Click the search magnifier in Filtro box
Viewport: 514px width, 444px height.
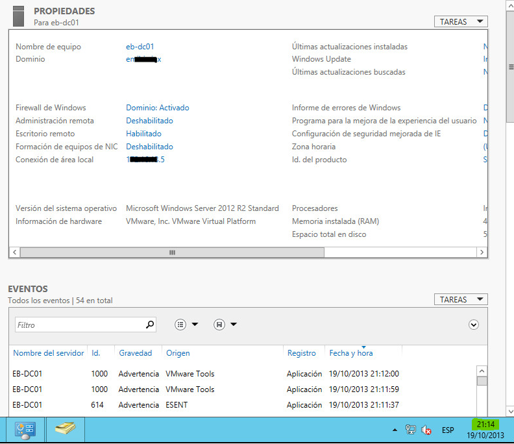pos(150,325)
